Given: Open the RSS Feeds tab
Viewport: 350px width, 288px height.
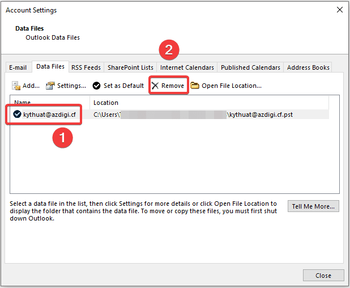Looking at the screenshot, I should pyautogui.click(x=86, y=67).
